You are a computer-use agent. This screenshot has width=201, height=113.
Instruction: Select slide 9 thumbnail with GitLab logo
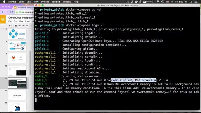tap(17, 58)
